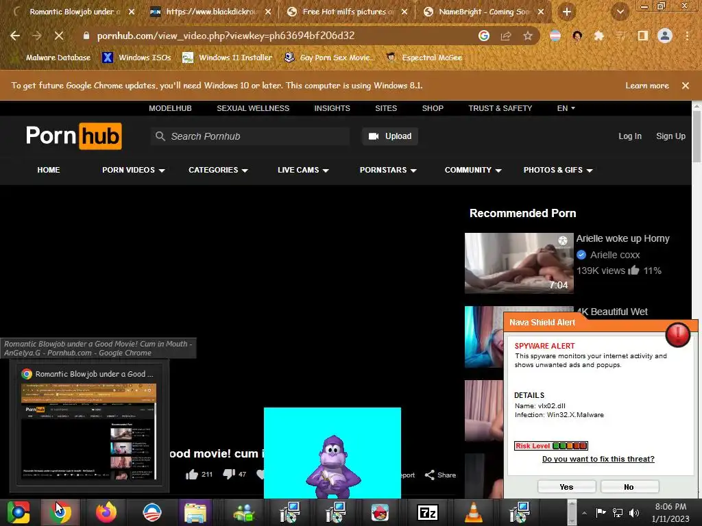Open the Extensions puzzle-piece menu
702x526 pixels.
pyautogui.click(x=598, y=36)
